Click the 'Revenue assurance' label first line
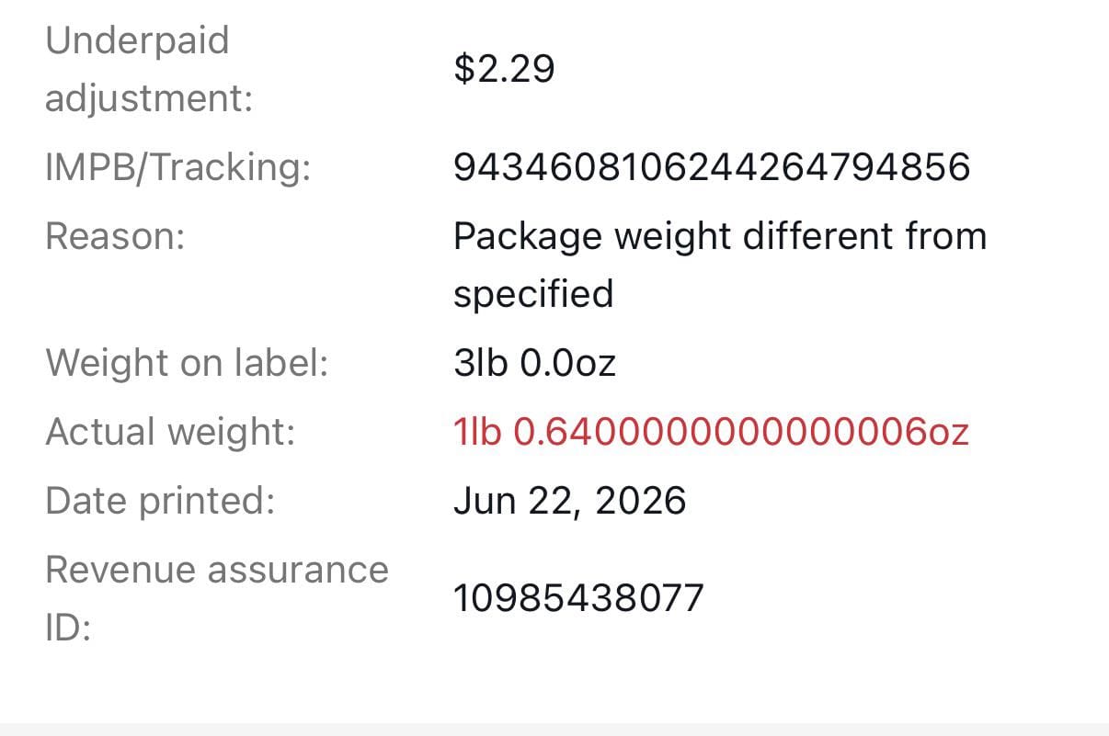1109x736 pixels. [217, 570]
